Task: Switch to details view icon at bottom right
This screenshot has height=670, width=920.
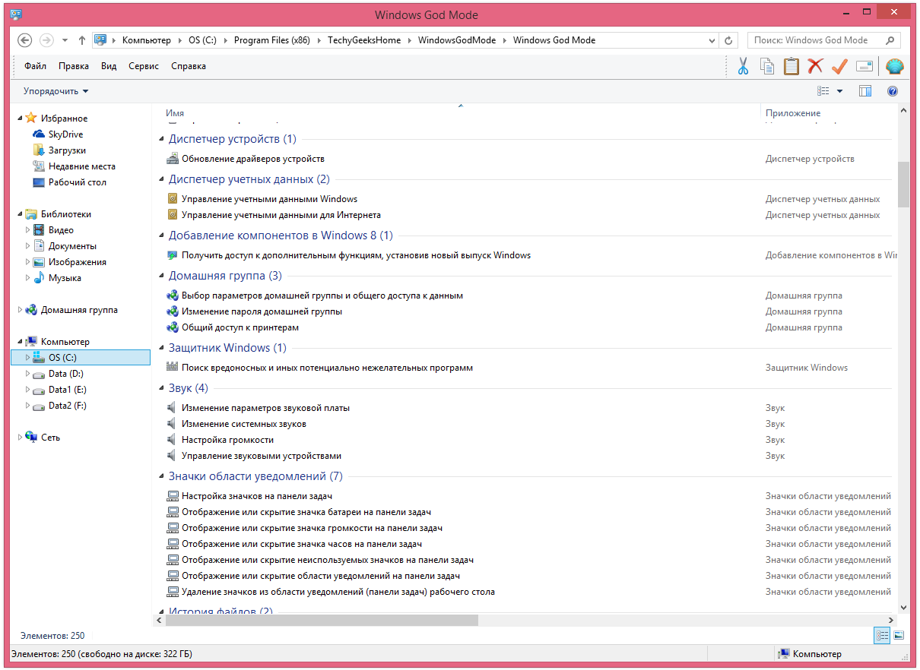Action: tap(882, 635)
